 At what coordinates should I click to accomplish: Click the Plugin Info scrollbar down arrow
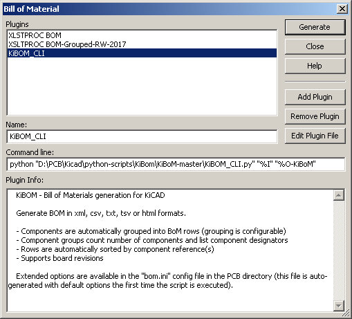339,306
